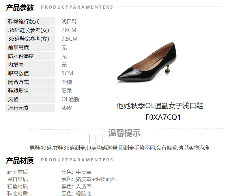228x196 pixels.
Task: Click the 闭合方式 row label
Action: pos(30,82)
